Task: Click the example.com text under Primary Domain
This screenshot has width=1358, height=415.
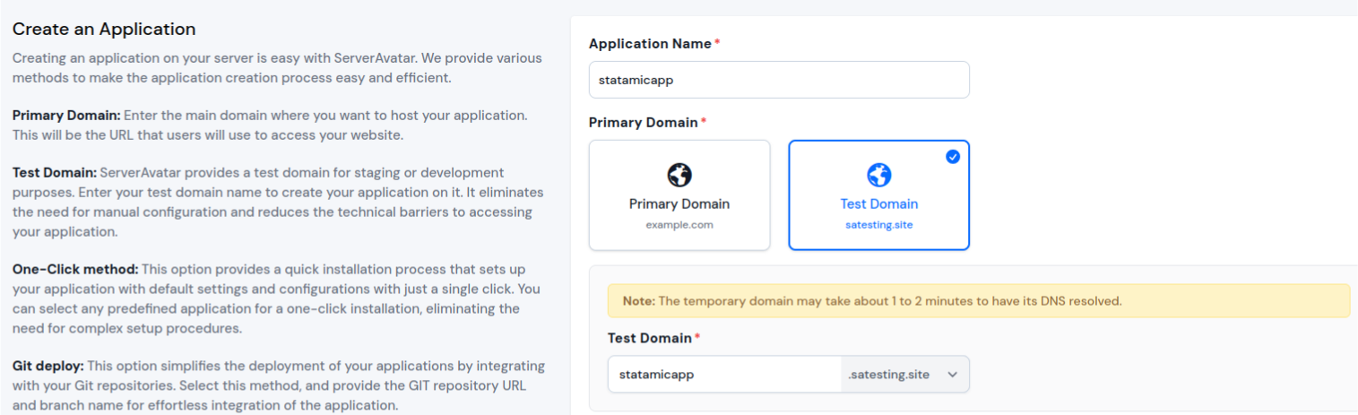Action: [679, 225]
